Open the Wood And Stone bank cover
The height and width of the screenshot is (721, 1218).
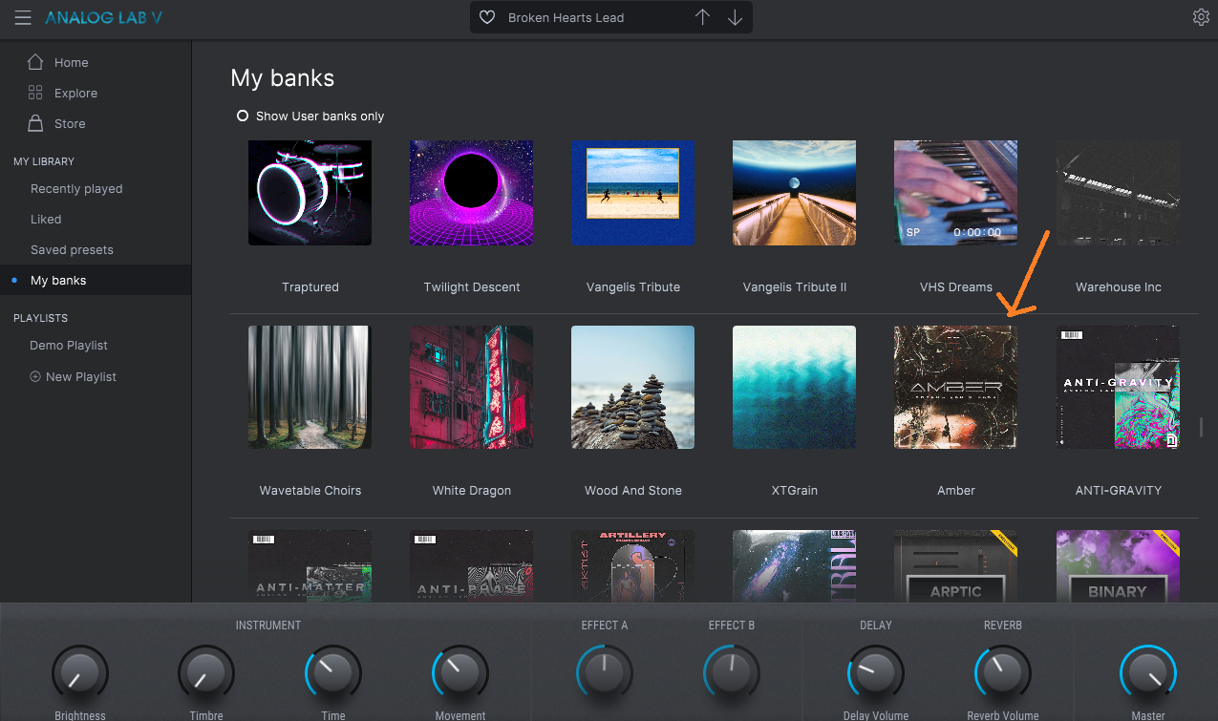(x=632, y=387)
